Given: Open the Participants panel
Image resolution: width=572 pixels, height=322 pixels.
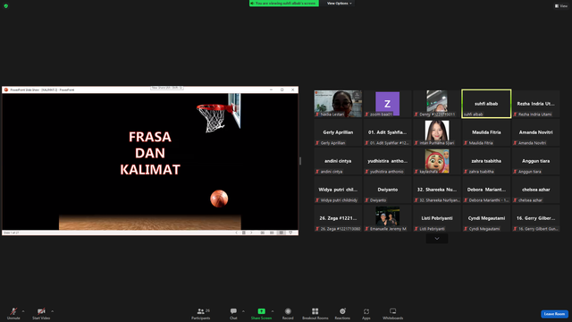Looking at the screenshot, I should coord(201,313).
